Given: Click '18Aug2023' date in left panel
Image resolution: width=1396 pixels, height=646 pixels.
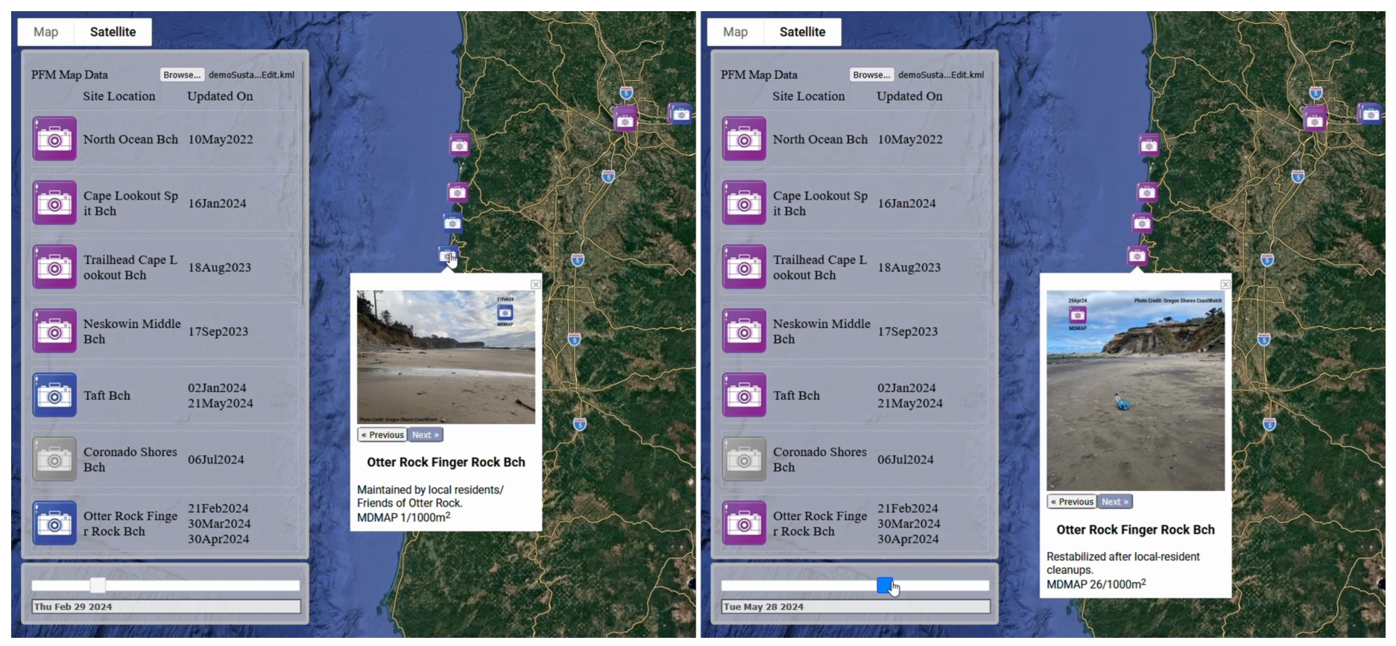Looking at the screenshot, I should coord(219,267).
